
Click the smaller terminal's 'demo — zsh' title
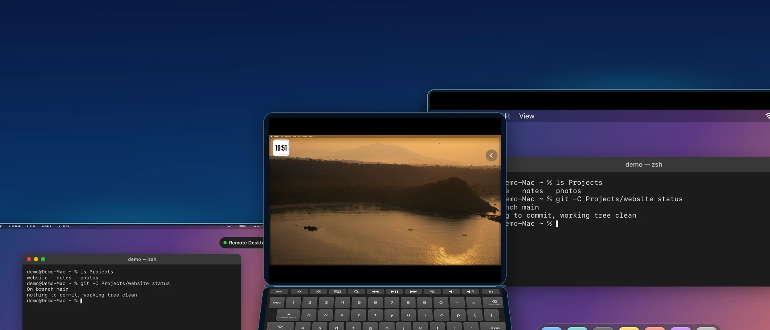(x=142, y=259)
